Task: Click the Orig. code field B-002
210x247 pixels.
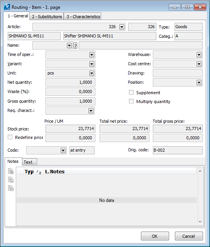Action: click(x=178, y=150)
